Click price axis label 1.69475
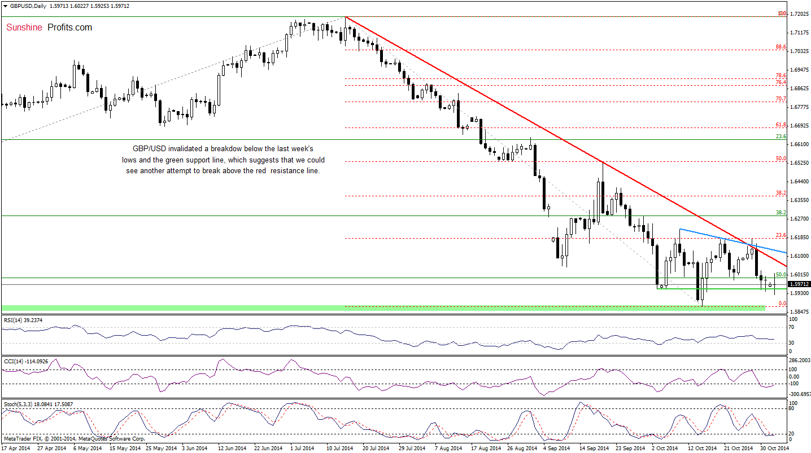The image size is (811, 453). click(x=799, y=70)
